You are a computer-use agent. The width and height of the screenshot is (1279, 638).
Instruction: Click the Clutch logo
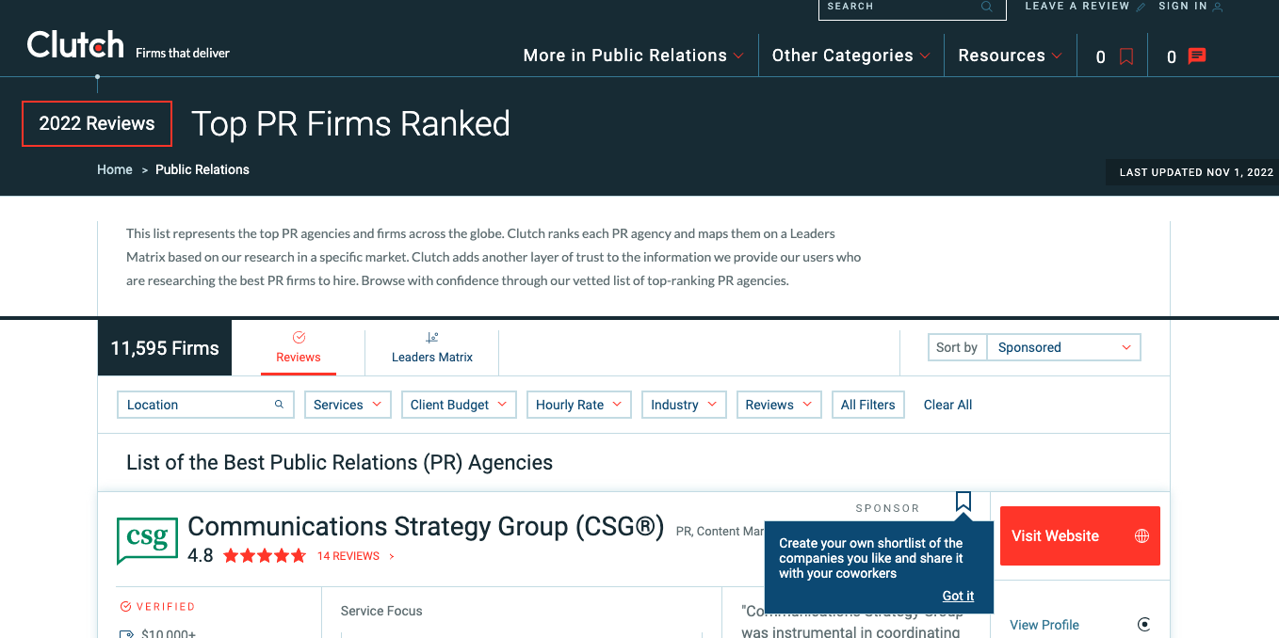click(75, 44)
